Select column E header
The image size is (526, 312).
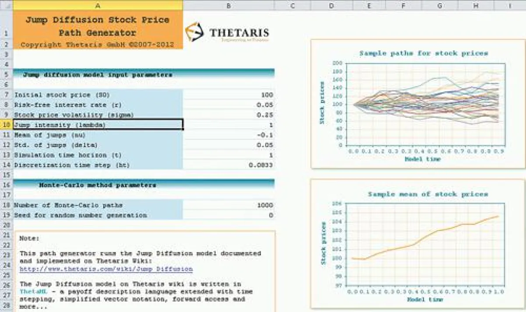(x=368, y=5)
